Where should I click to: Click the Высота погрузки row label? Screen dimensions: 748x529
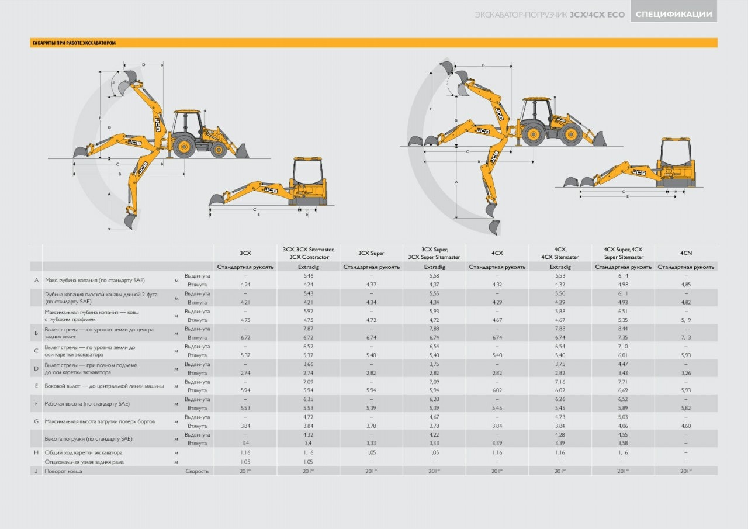88,439
